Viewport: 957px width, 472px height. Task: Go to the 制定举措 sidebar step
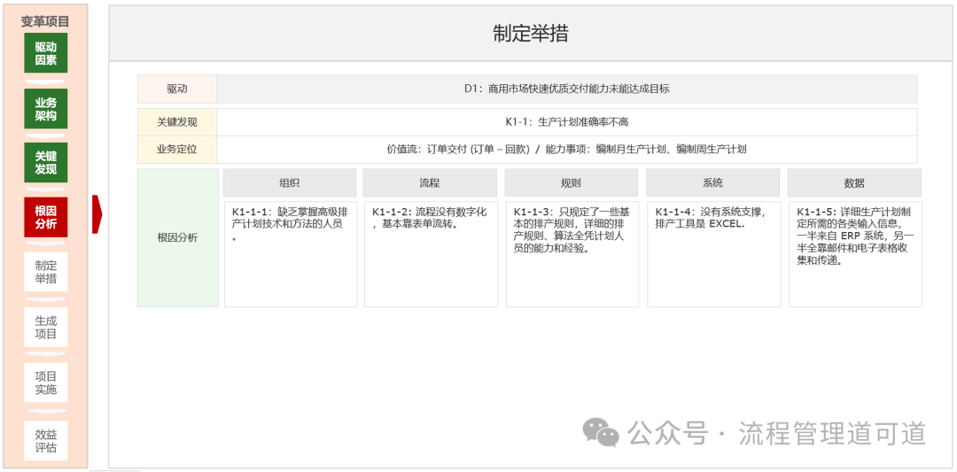pos(46,272)
